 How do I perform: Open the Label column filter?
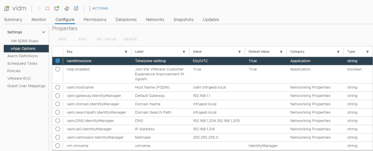click(184, 52)
